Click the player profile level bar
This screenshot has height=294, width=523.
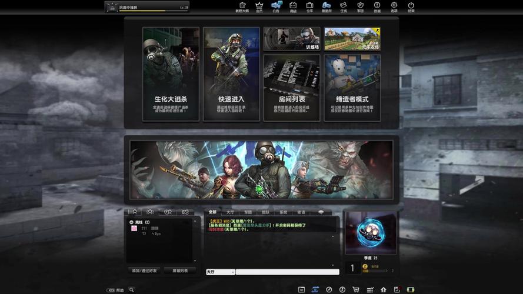point(154,11)
